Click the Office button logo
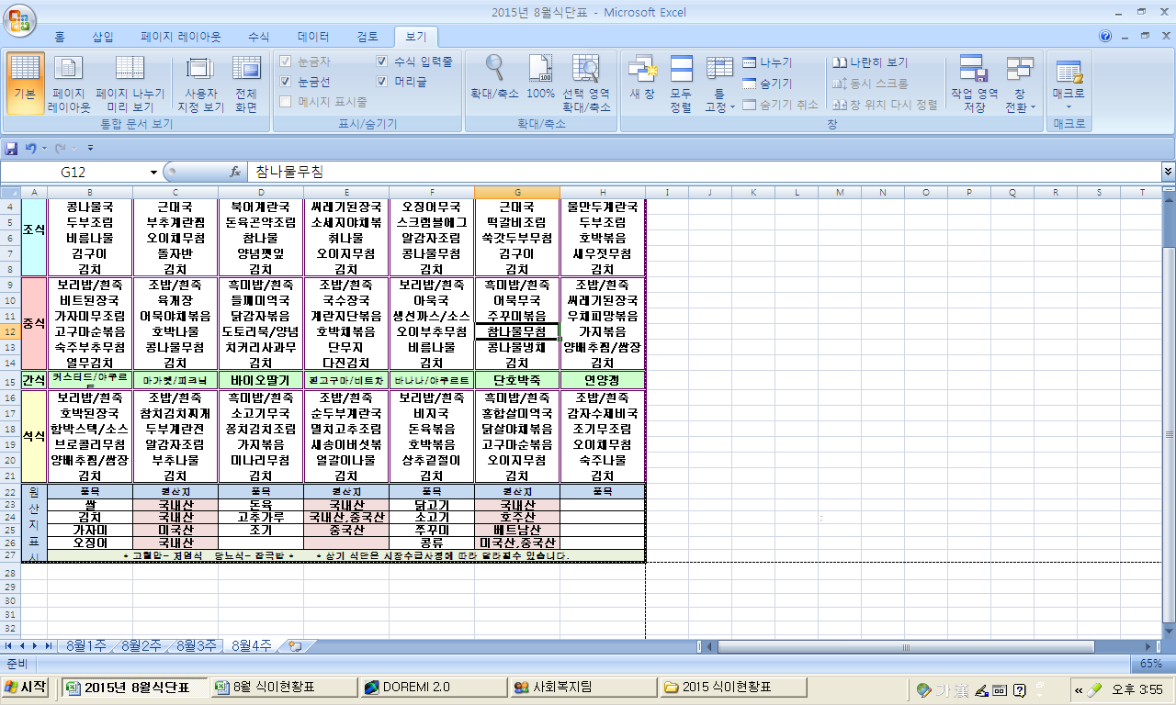The width and height of the screenshot is (1176, 705). [20, 18]
